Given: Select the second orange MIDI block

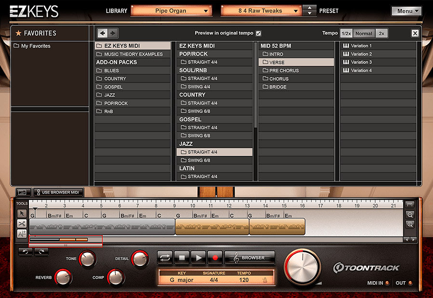Looking at the screenshot, I should coord(277,226).
